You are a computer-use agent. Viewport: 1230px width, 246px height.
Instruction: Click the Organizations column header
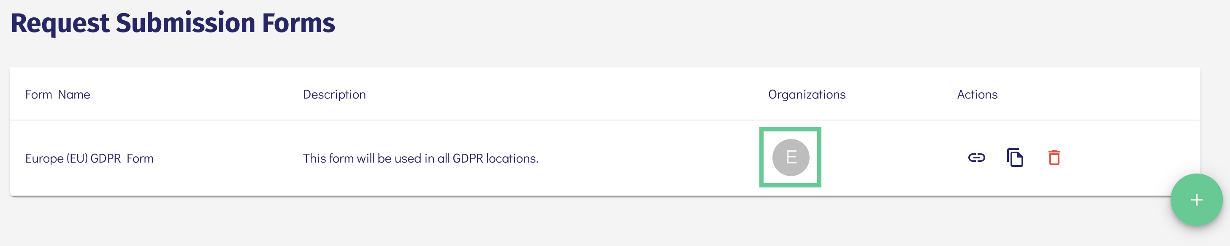pyautogui.click(x=807, y=94)
